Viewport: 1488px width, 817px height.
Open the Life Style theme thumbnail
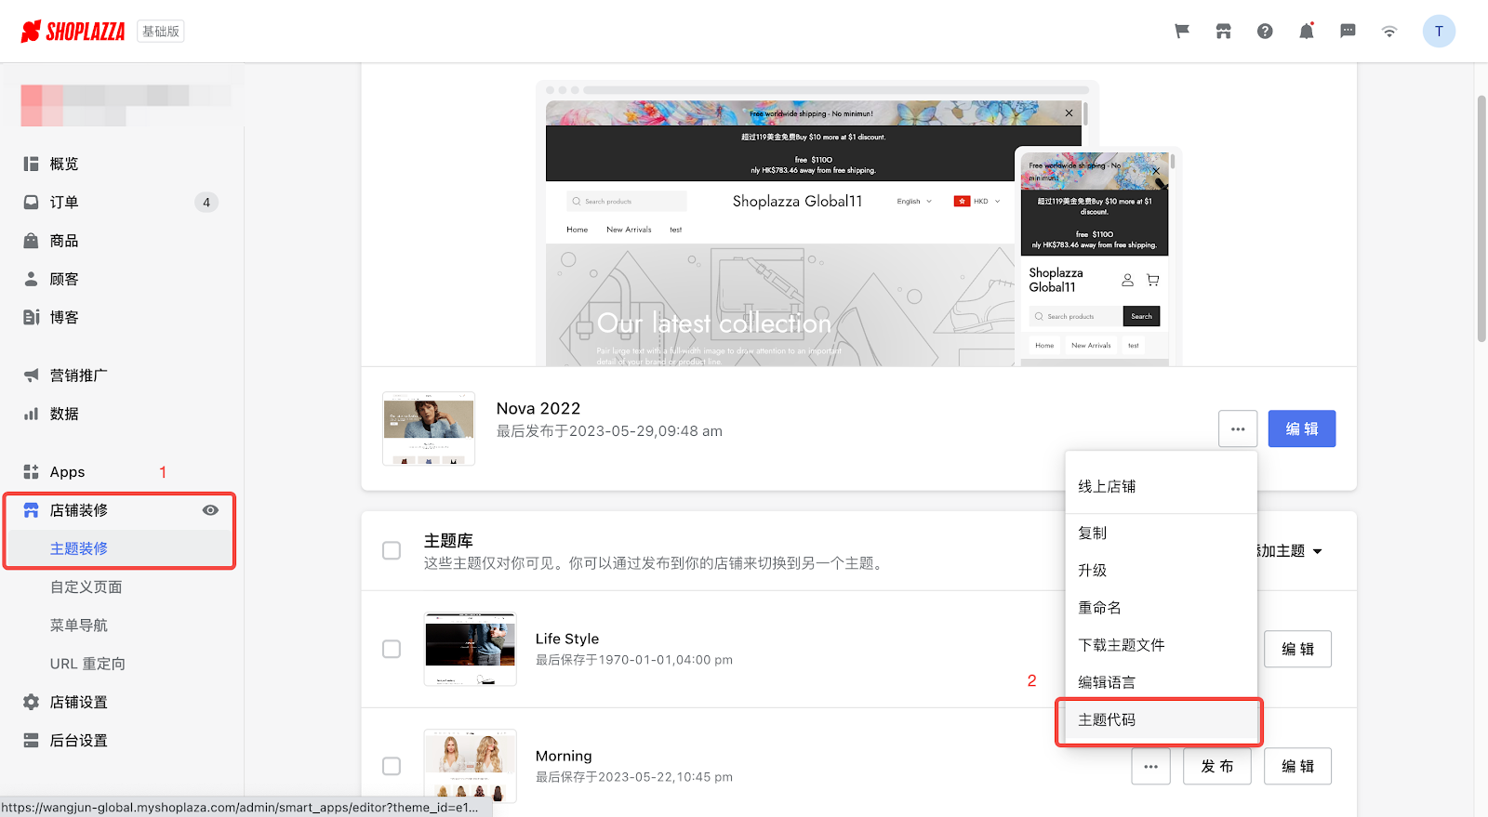click(x=470, y=649)
